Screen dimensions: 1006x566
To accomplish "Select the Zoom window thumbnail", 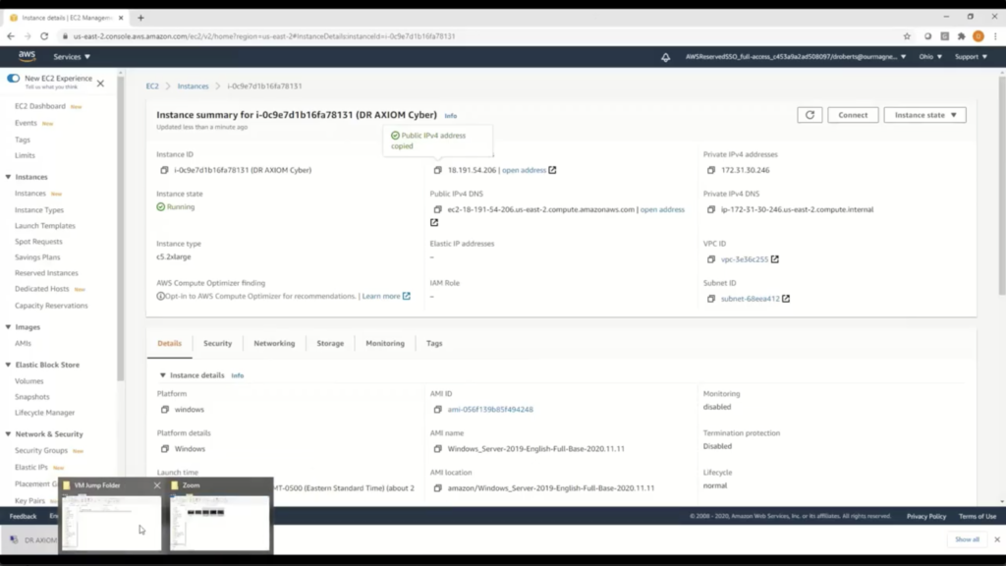I will click(x=219, y=515).
